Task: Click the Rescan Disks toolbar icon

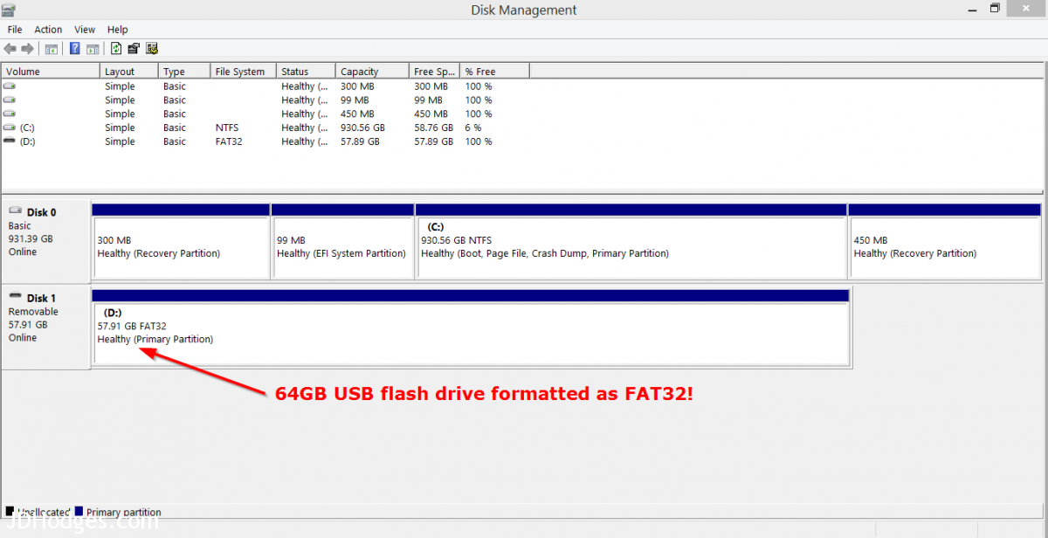Action: [x=153, y=48]
